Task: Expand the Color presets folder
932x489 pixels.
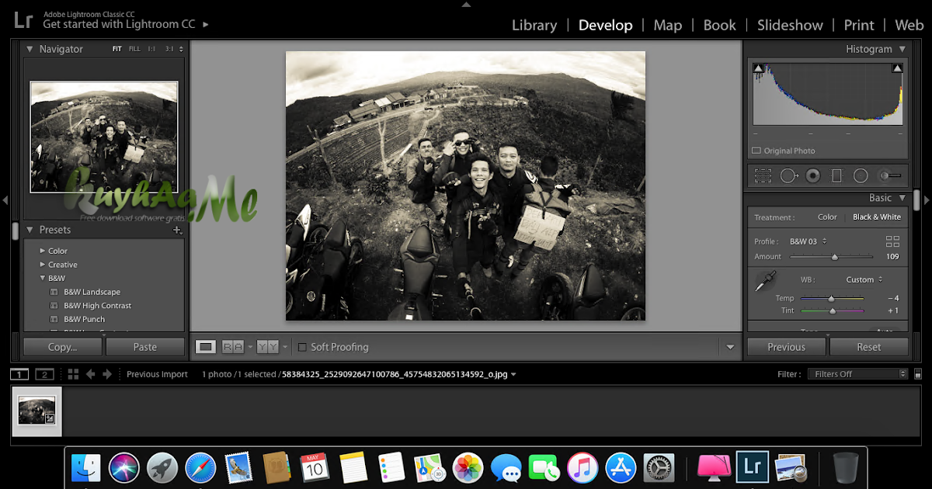Action: coord(43,251)
